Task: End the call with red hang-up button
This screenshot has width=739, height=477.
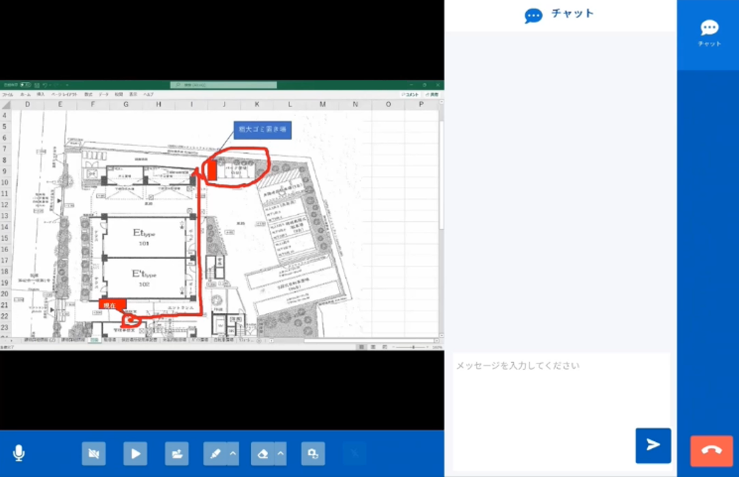Action: click(x=711, y=451)
